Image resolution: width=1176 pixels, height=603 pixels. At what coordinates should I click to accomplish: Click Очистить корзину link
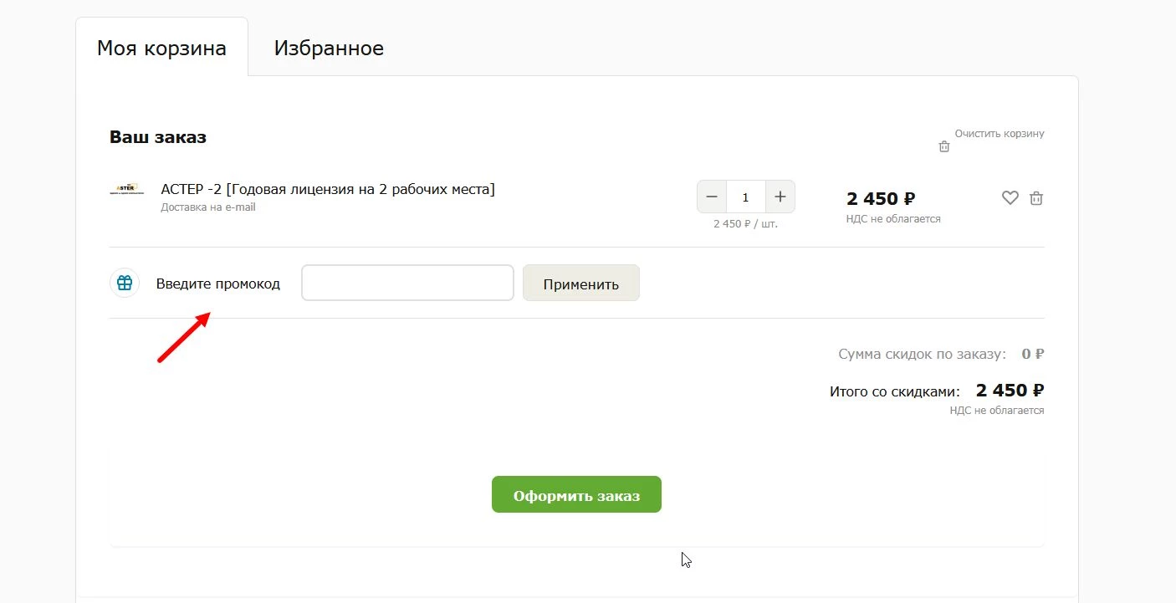tap(1000, 134)
